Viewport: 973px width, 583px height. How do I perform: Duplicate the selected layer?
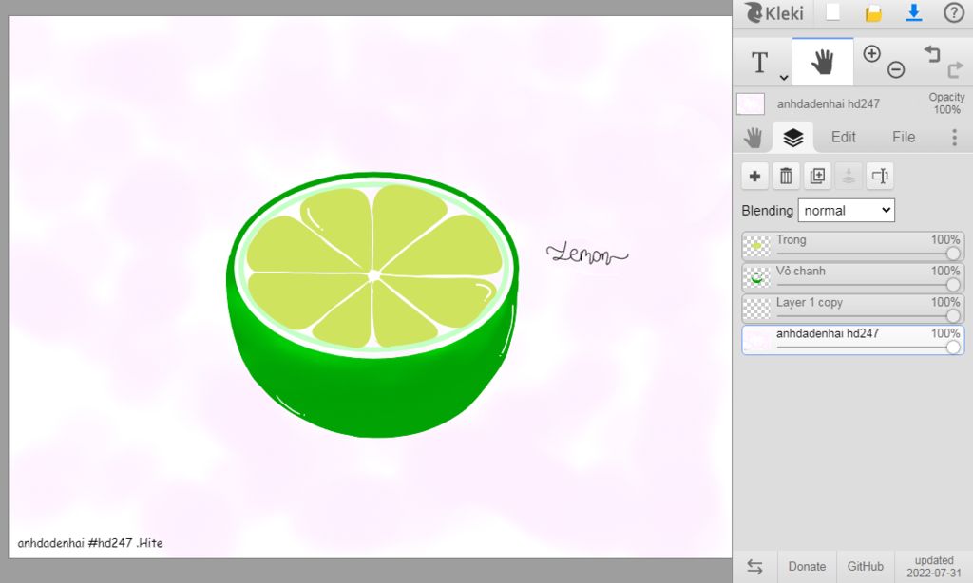pos(817,177)
